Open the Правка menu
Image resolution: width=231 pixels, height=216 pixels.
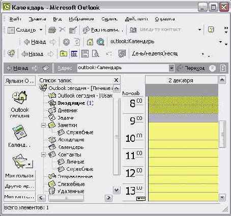[x=37, y=19]
